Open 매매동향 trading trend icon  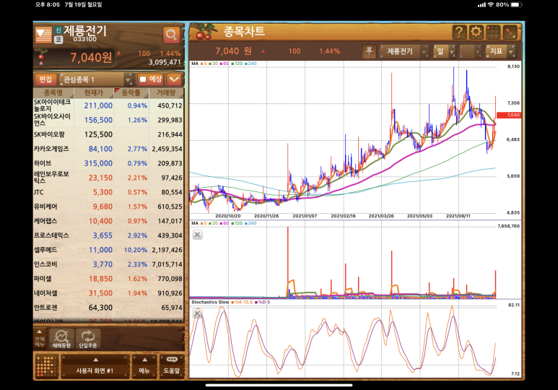pos(61,339)
